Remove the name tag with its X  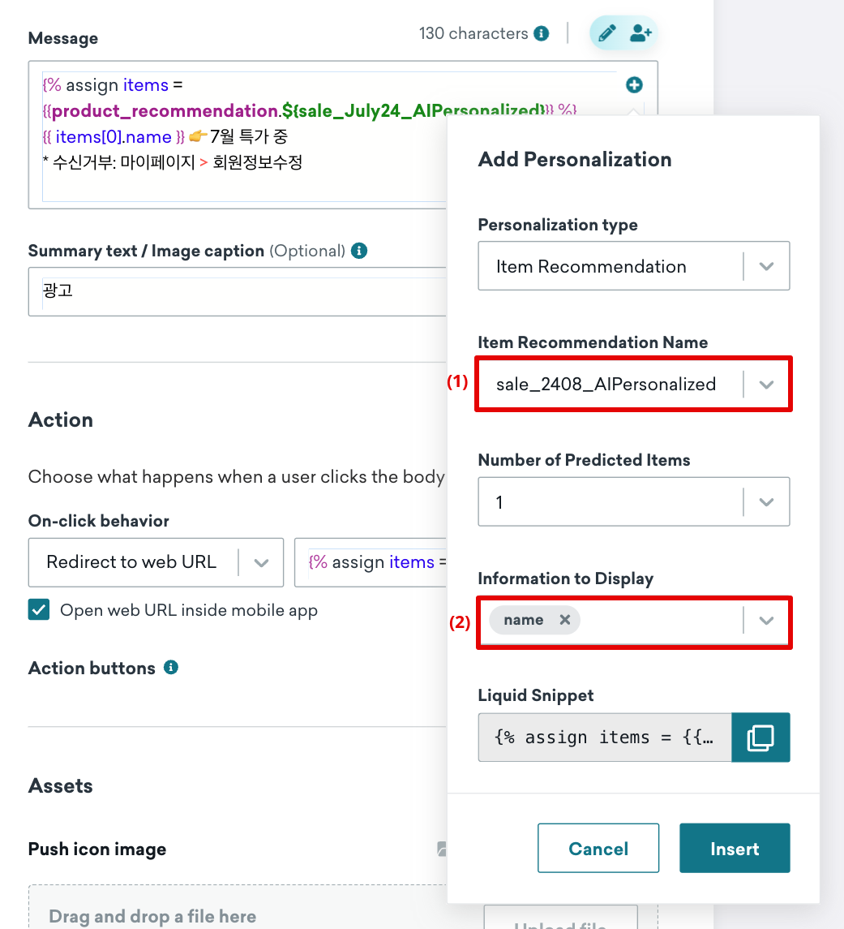[565, 620]
